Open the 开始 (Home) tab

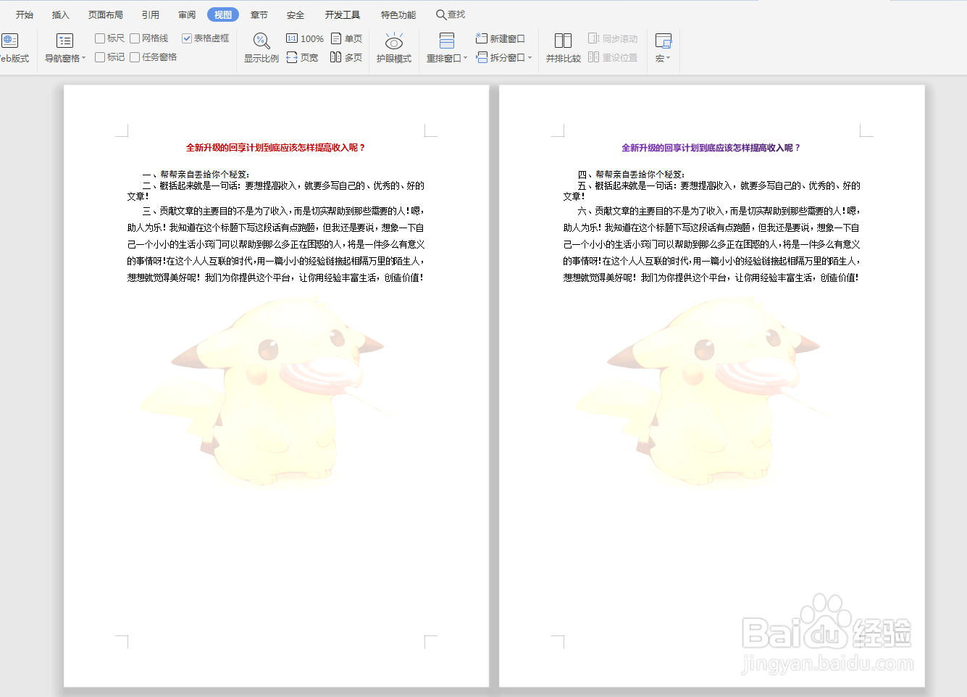point(25,14)
